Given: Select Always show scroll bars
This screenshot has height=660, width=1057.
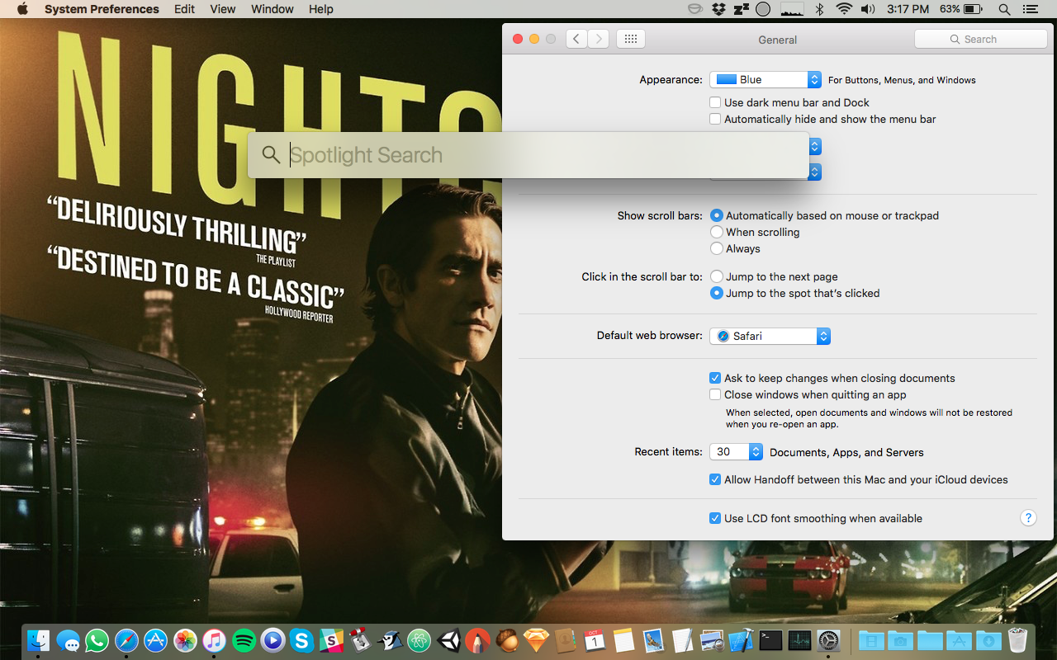Looking at the screenshot, I should coord(717,248).
